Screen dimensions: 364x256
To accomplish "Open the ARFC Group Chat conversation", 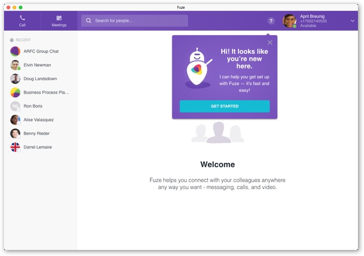I will click(x=41, y=51).
